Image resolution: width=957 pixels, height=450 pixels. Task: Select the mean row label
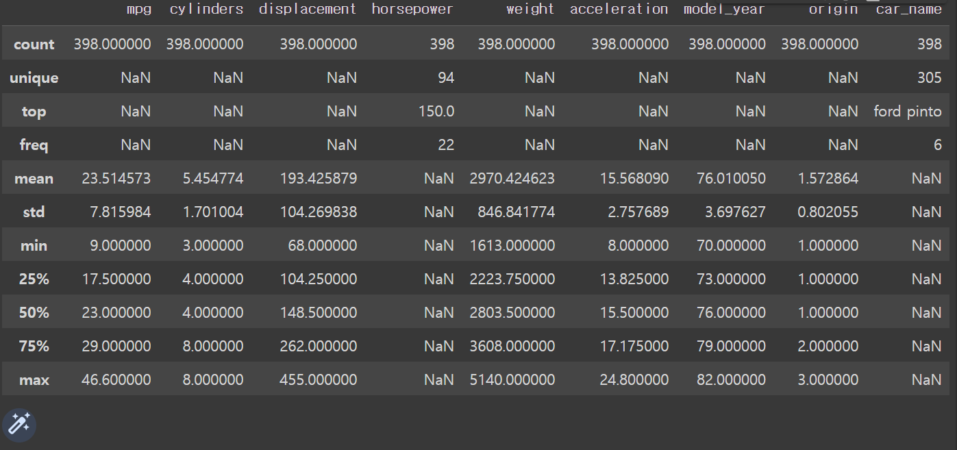pyautogui.click(x=34, y=178)
